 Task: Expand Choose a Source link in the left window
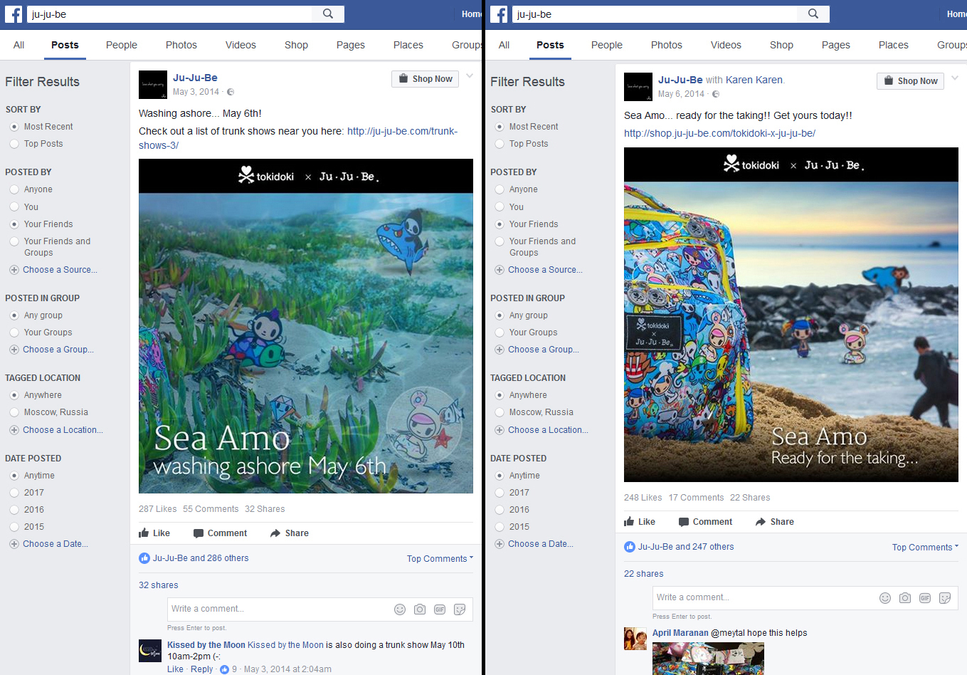point(60,270)
